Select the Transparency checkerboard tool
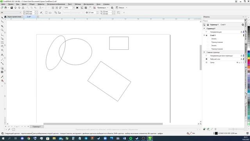The height and width of the screenshot is (141, 250). pyautogui.click(x=2, y=72)
